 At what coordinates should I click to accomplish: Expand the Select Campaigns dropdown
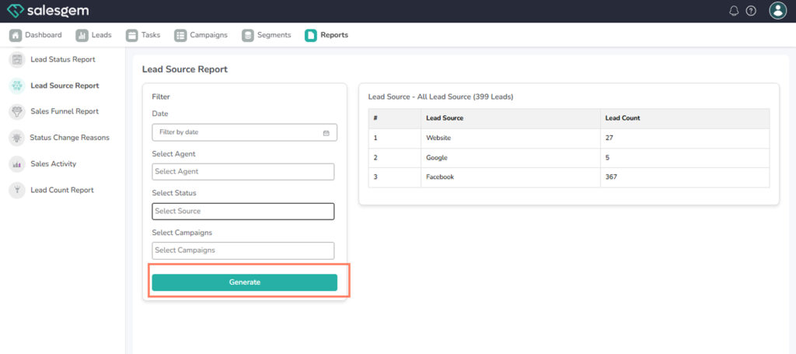click(x=243, y=251)
